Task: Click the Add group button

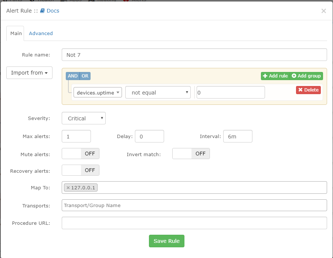Action: point(306,76)
